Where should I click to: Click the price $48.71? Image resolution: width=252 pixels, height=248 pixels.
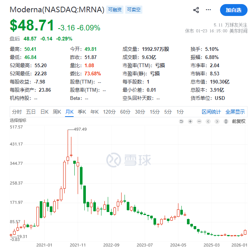[32, 25]
